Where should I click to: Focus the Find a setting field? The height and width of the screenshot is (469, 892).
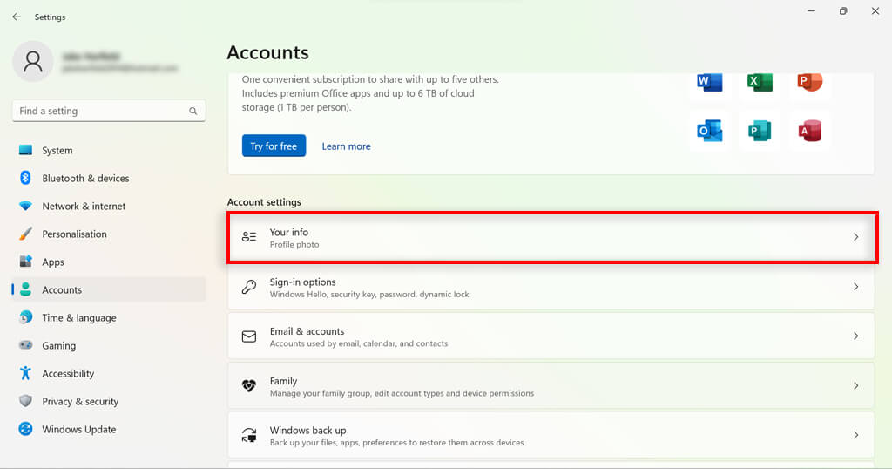(x=100, y=112)
